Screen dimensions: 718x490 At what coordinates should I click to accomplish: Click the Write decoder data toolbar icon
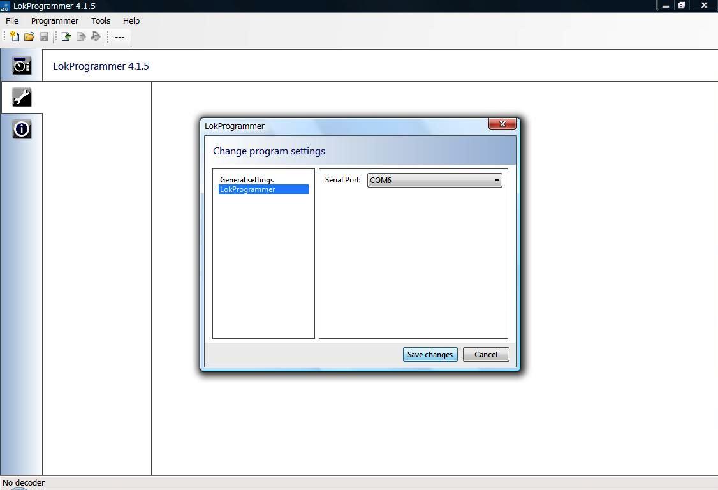pyautogui.click(x=81, y=36)
